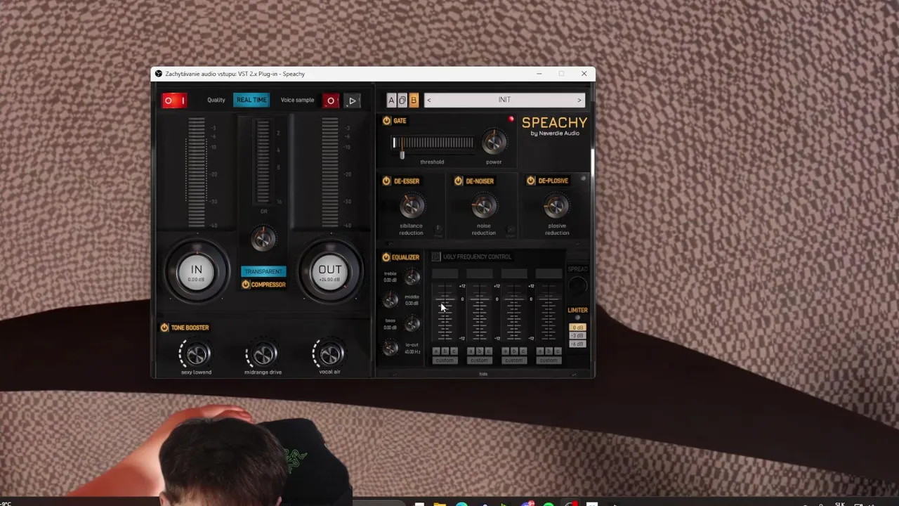Start recording a voice sample

[x=331, y=100]
